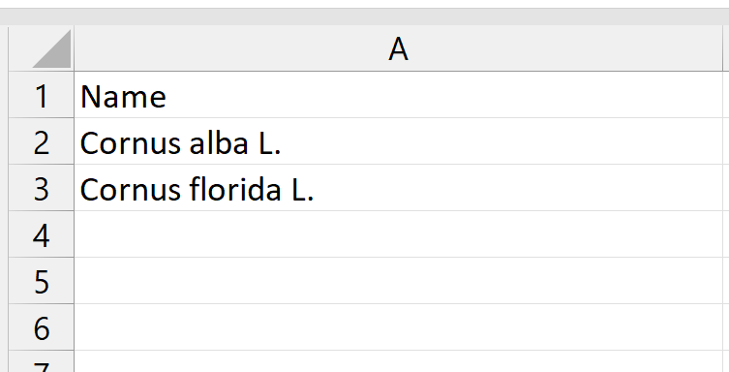Select row 2 via its header
729x372 pixels.
pyautogui.click(x=41, y=141)
